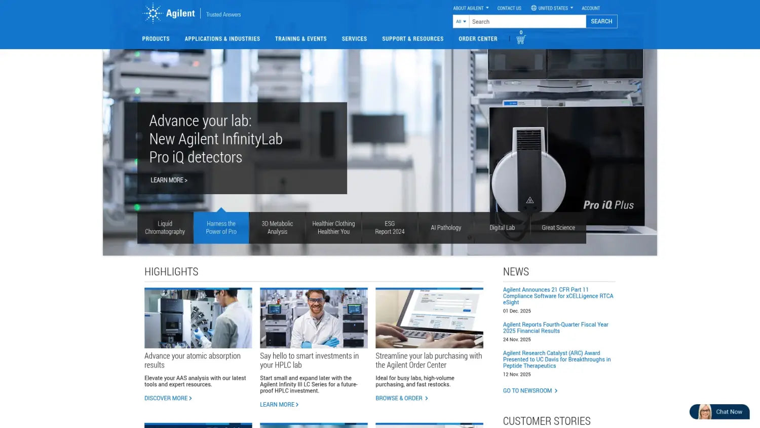Click GO TO NEWSROOM link
Viewport: 760px width, 428px height.
[x=530, y=390]
